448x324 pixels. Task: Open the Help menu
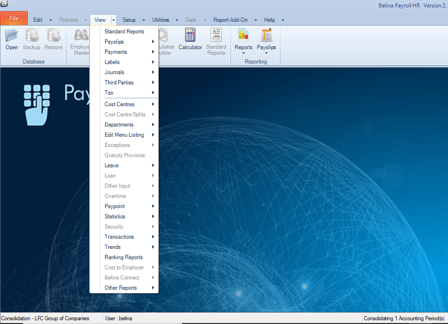coord(269,20)
